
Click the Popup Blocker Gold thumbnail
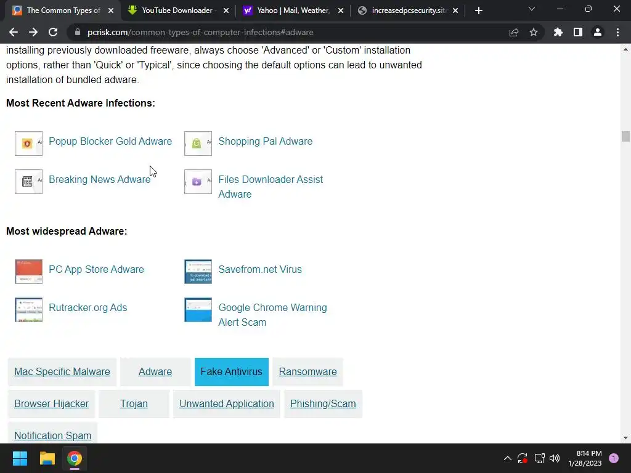pyautogui.click(x=28, y=143)
